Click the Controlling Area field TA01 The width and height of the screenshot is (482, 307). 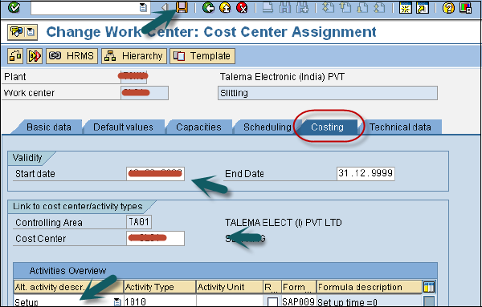[139, 222]
